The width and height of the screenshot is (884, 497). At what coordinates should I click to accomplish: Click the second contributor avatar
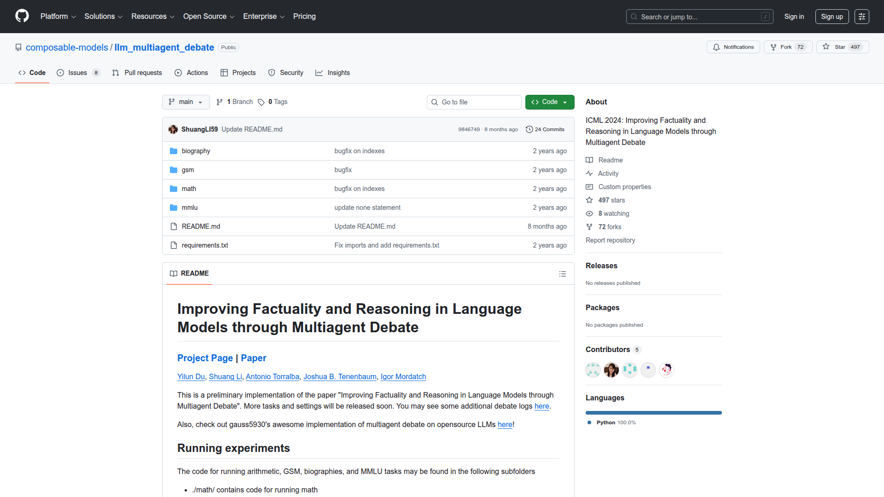click(611, 370)
